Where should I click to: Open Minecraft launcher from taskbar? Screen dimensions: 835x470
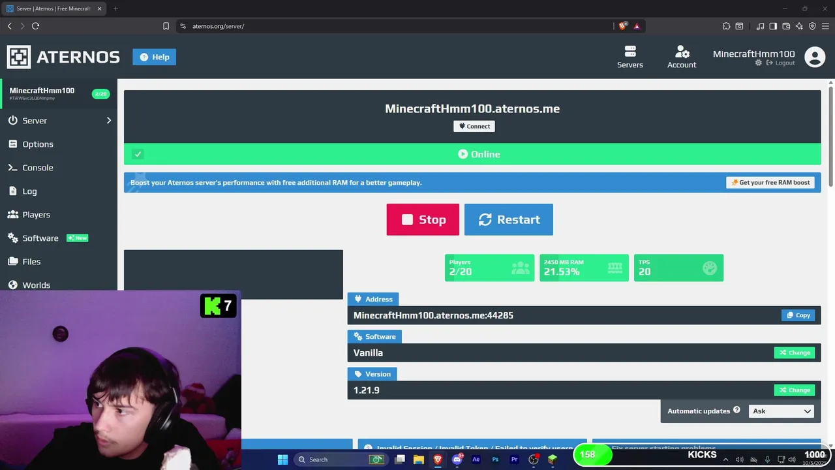click(553, 460)
